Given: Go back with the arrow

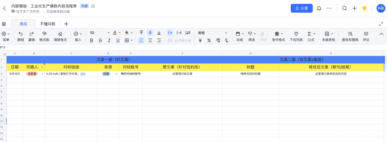Looking at the screenshot, I should (x=4, y=8).
